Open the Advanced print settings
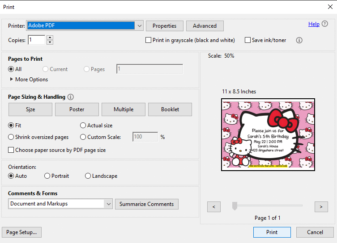This screenshot has width=337, height=243. pos(205,26)
